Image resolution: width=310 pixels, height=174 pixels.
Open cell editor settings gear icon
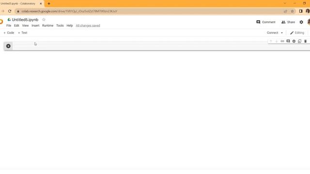294,41
